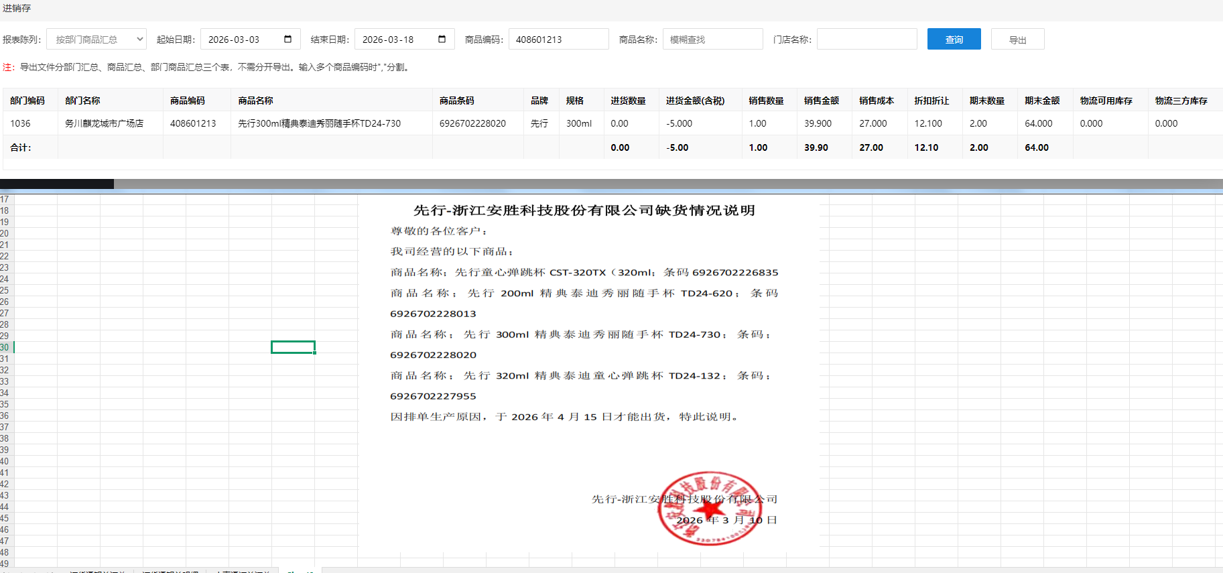
Task: Click the red company seal stamp
Action: (x=709, y=508)
